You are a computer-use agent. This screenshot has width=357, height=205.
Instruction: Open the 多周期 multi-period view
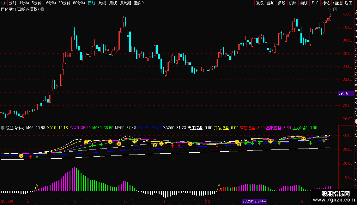tap(125, 3)
